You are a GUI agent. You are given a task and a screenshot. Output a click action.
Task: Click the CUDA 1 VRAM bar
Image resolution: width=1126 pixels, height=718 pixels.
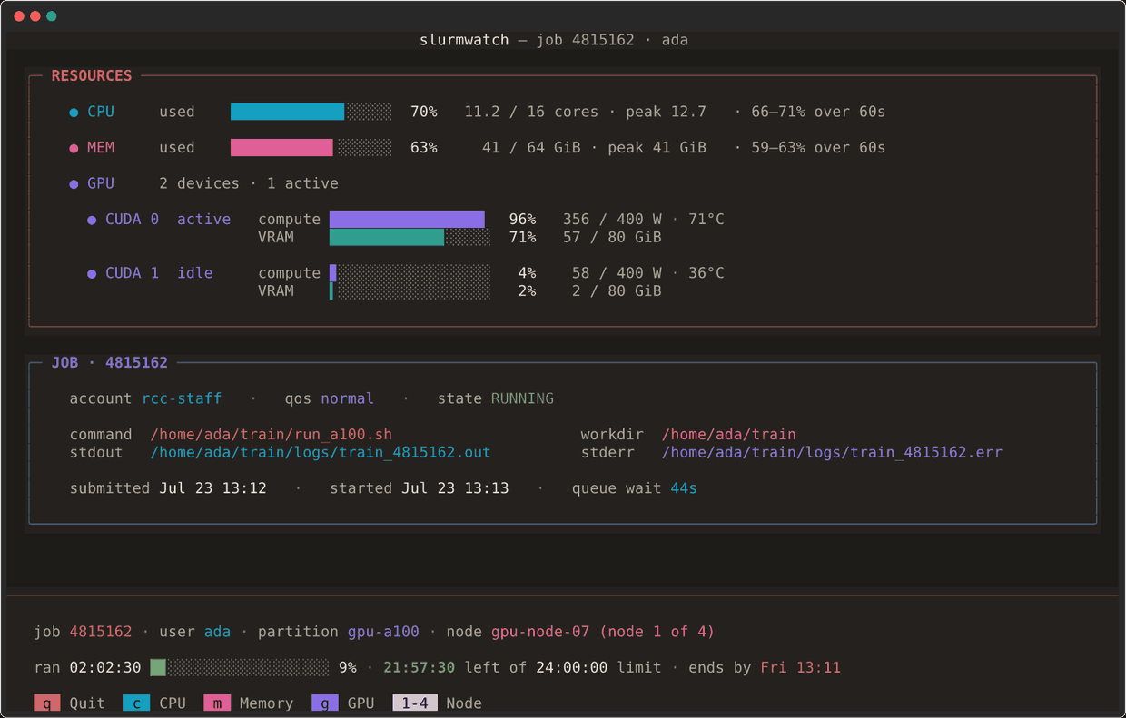coord(410,290)
